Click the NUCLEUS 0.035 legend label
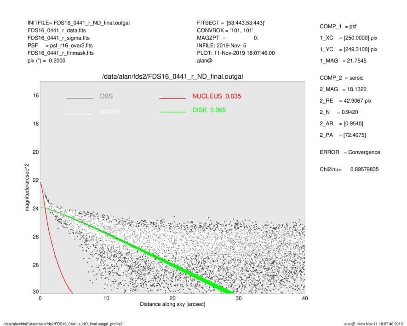407x326 pixels. coord(217,96)
